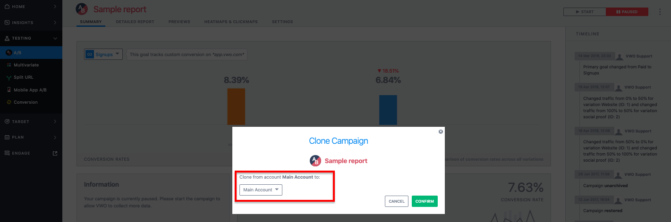The height and width of the screenshot is (222, 671).
Task: Open the kebab menu next to Paused
Action: click(660, 12)
